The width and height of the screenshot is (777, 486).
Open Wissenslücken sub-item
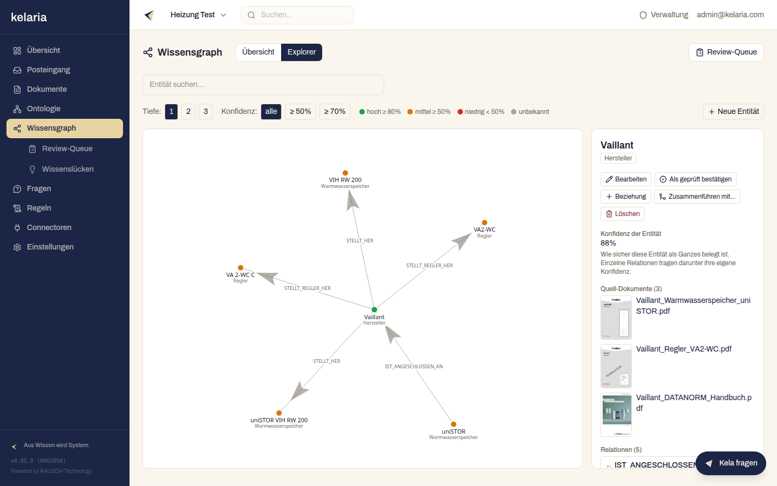click(x=72, y=169)
